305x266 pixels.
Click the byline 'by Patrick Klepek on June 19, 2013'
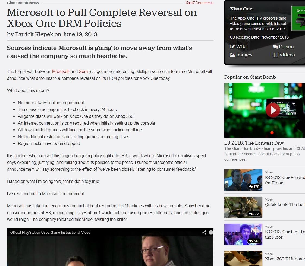click(x=52, y=34)
